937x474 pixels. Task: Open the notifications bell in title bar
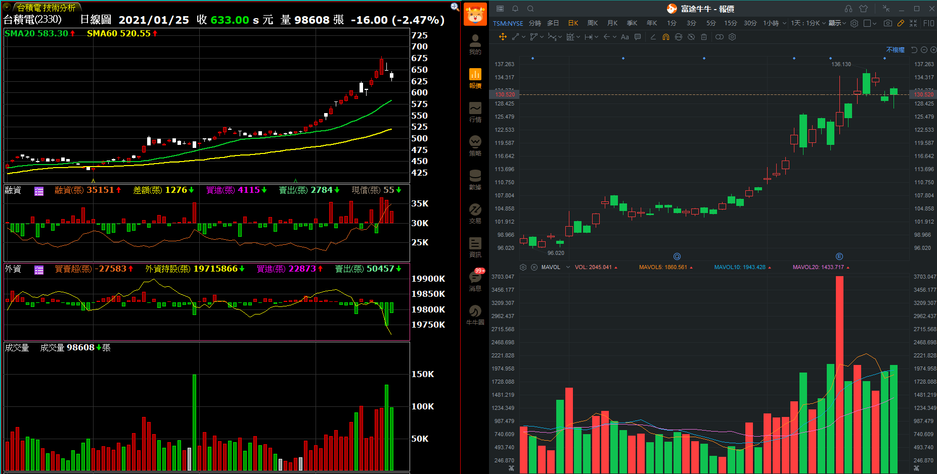[515, 9]
